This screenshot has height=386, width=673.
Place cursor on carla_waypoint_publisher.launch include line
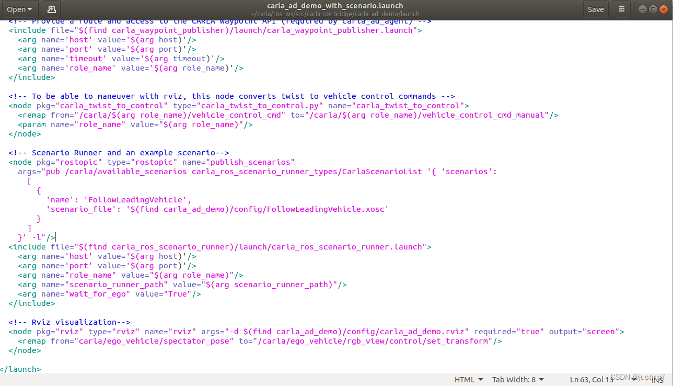[x=215, y=30]
